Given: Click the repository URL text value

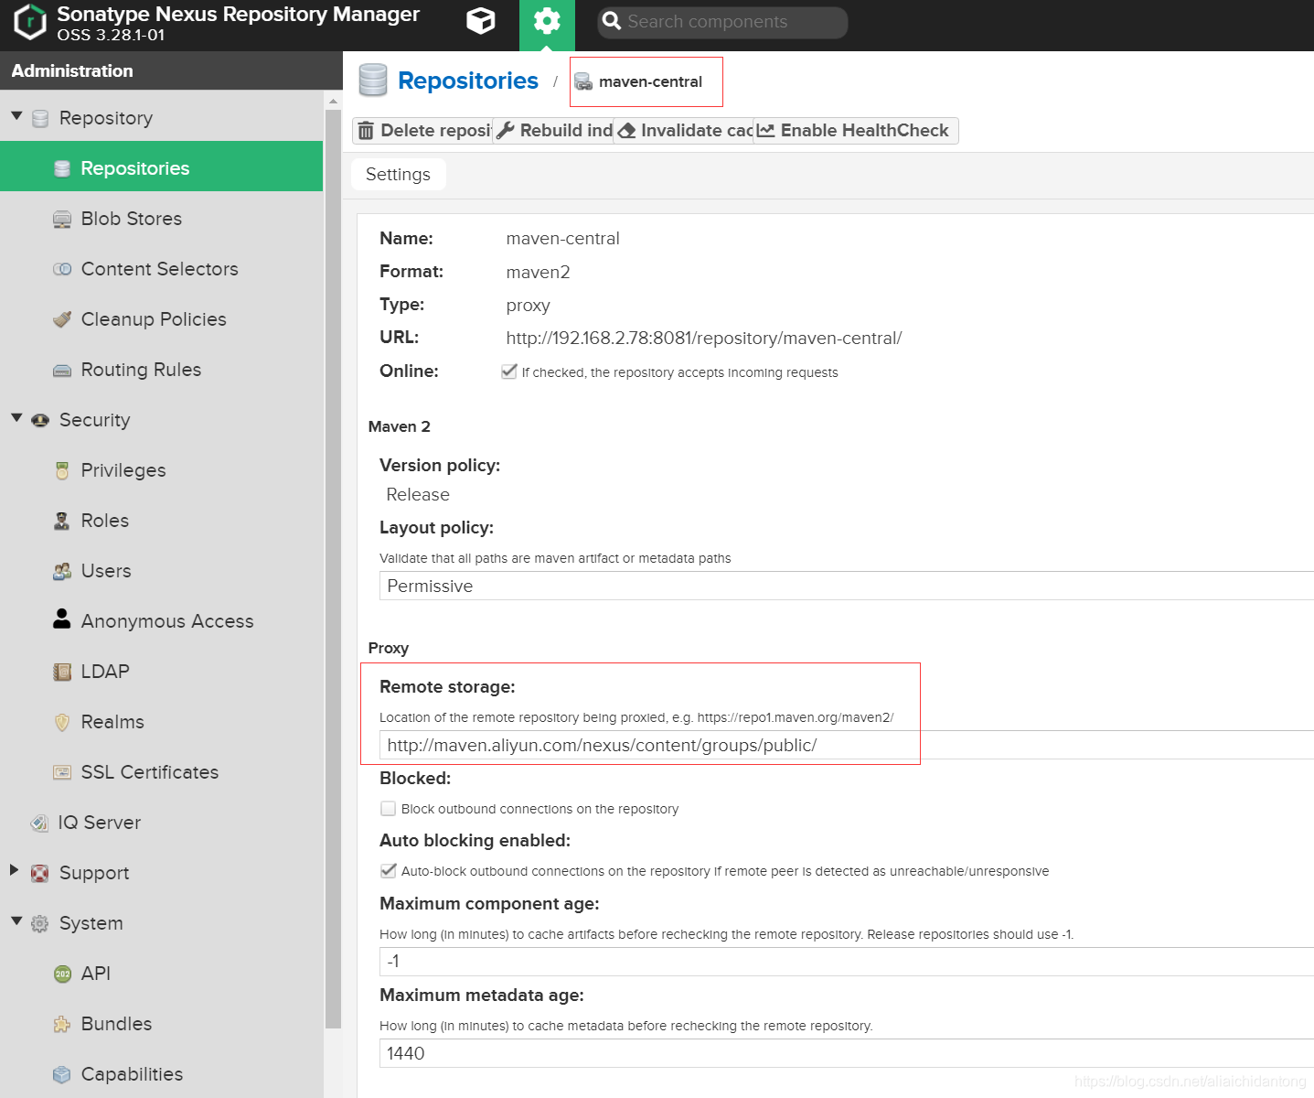Looking at the screenshot, I should 704,338.
